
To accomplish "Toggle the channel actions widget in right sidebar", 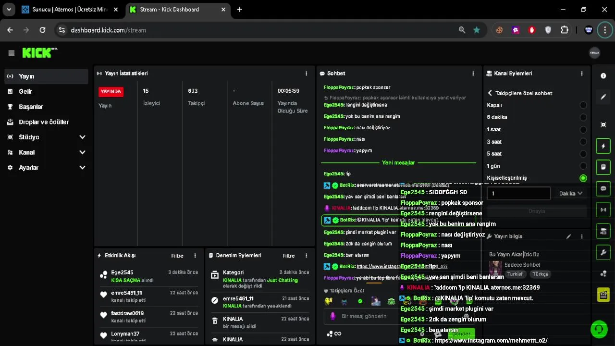I will tap(603, 231).
